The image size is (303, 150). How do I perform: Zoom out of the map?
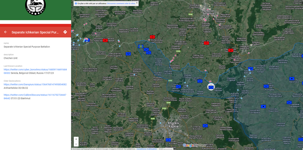(x=76, y=144)
